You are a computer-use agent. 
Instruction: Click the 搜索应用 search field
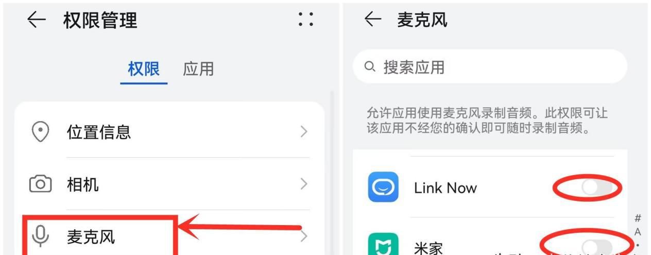(490, 67)
